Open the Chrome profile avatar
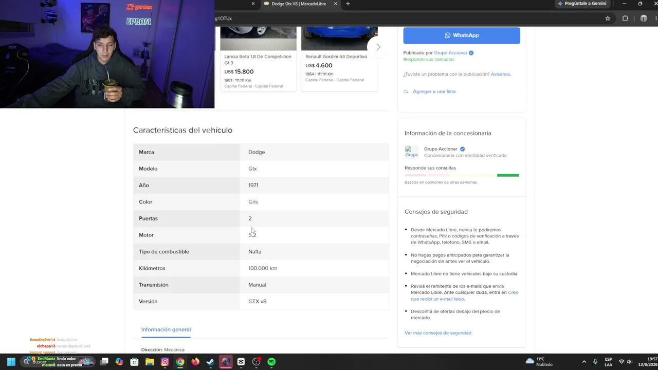Viewport: 658px width, 370px height. pos(644,18)
